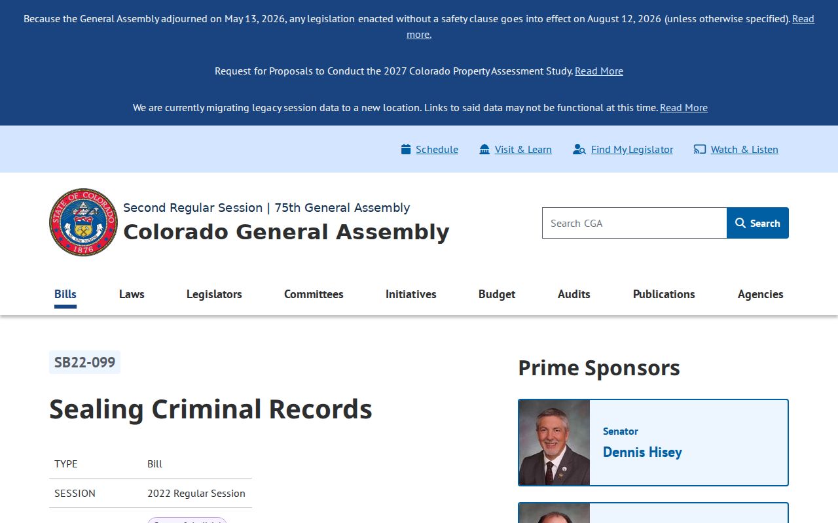Click the 2022 Regular Session value
Image resolution: width=838 pixels, height=523 pixels.
[x=196, y=493]
